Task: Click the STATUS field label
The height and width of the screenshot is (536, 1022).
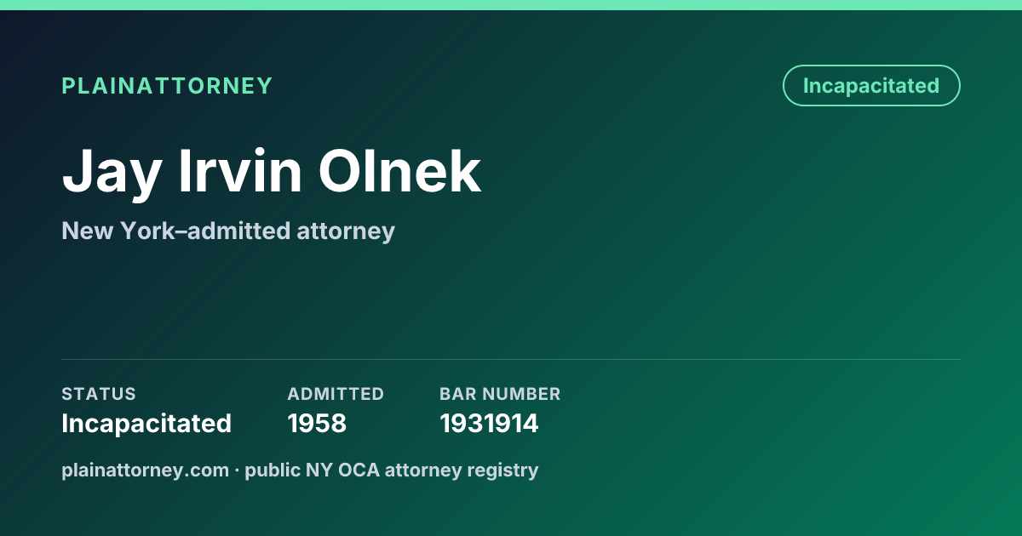Action: [99, 394]
